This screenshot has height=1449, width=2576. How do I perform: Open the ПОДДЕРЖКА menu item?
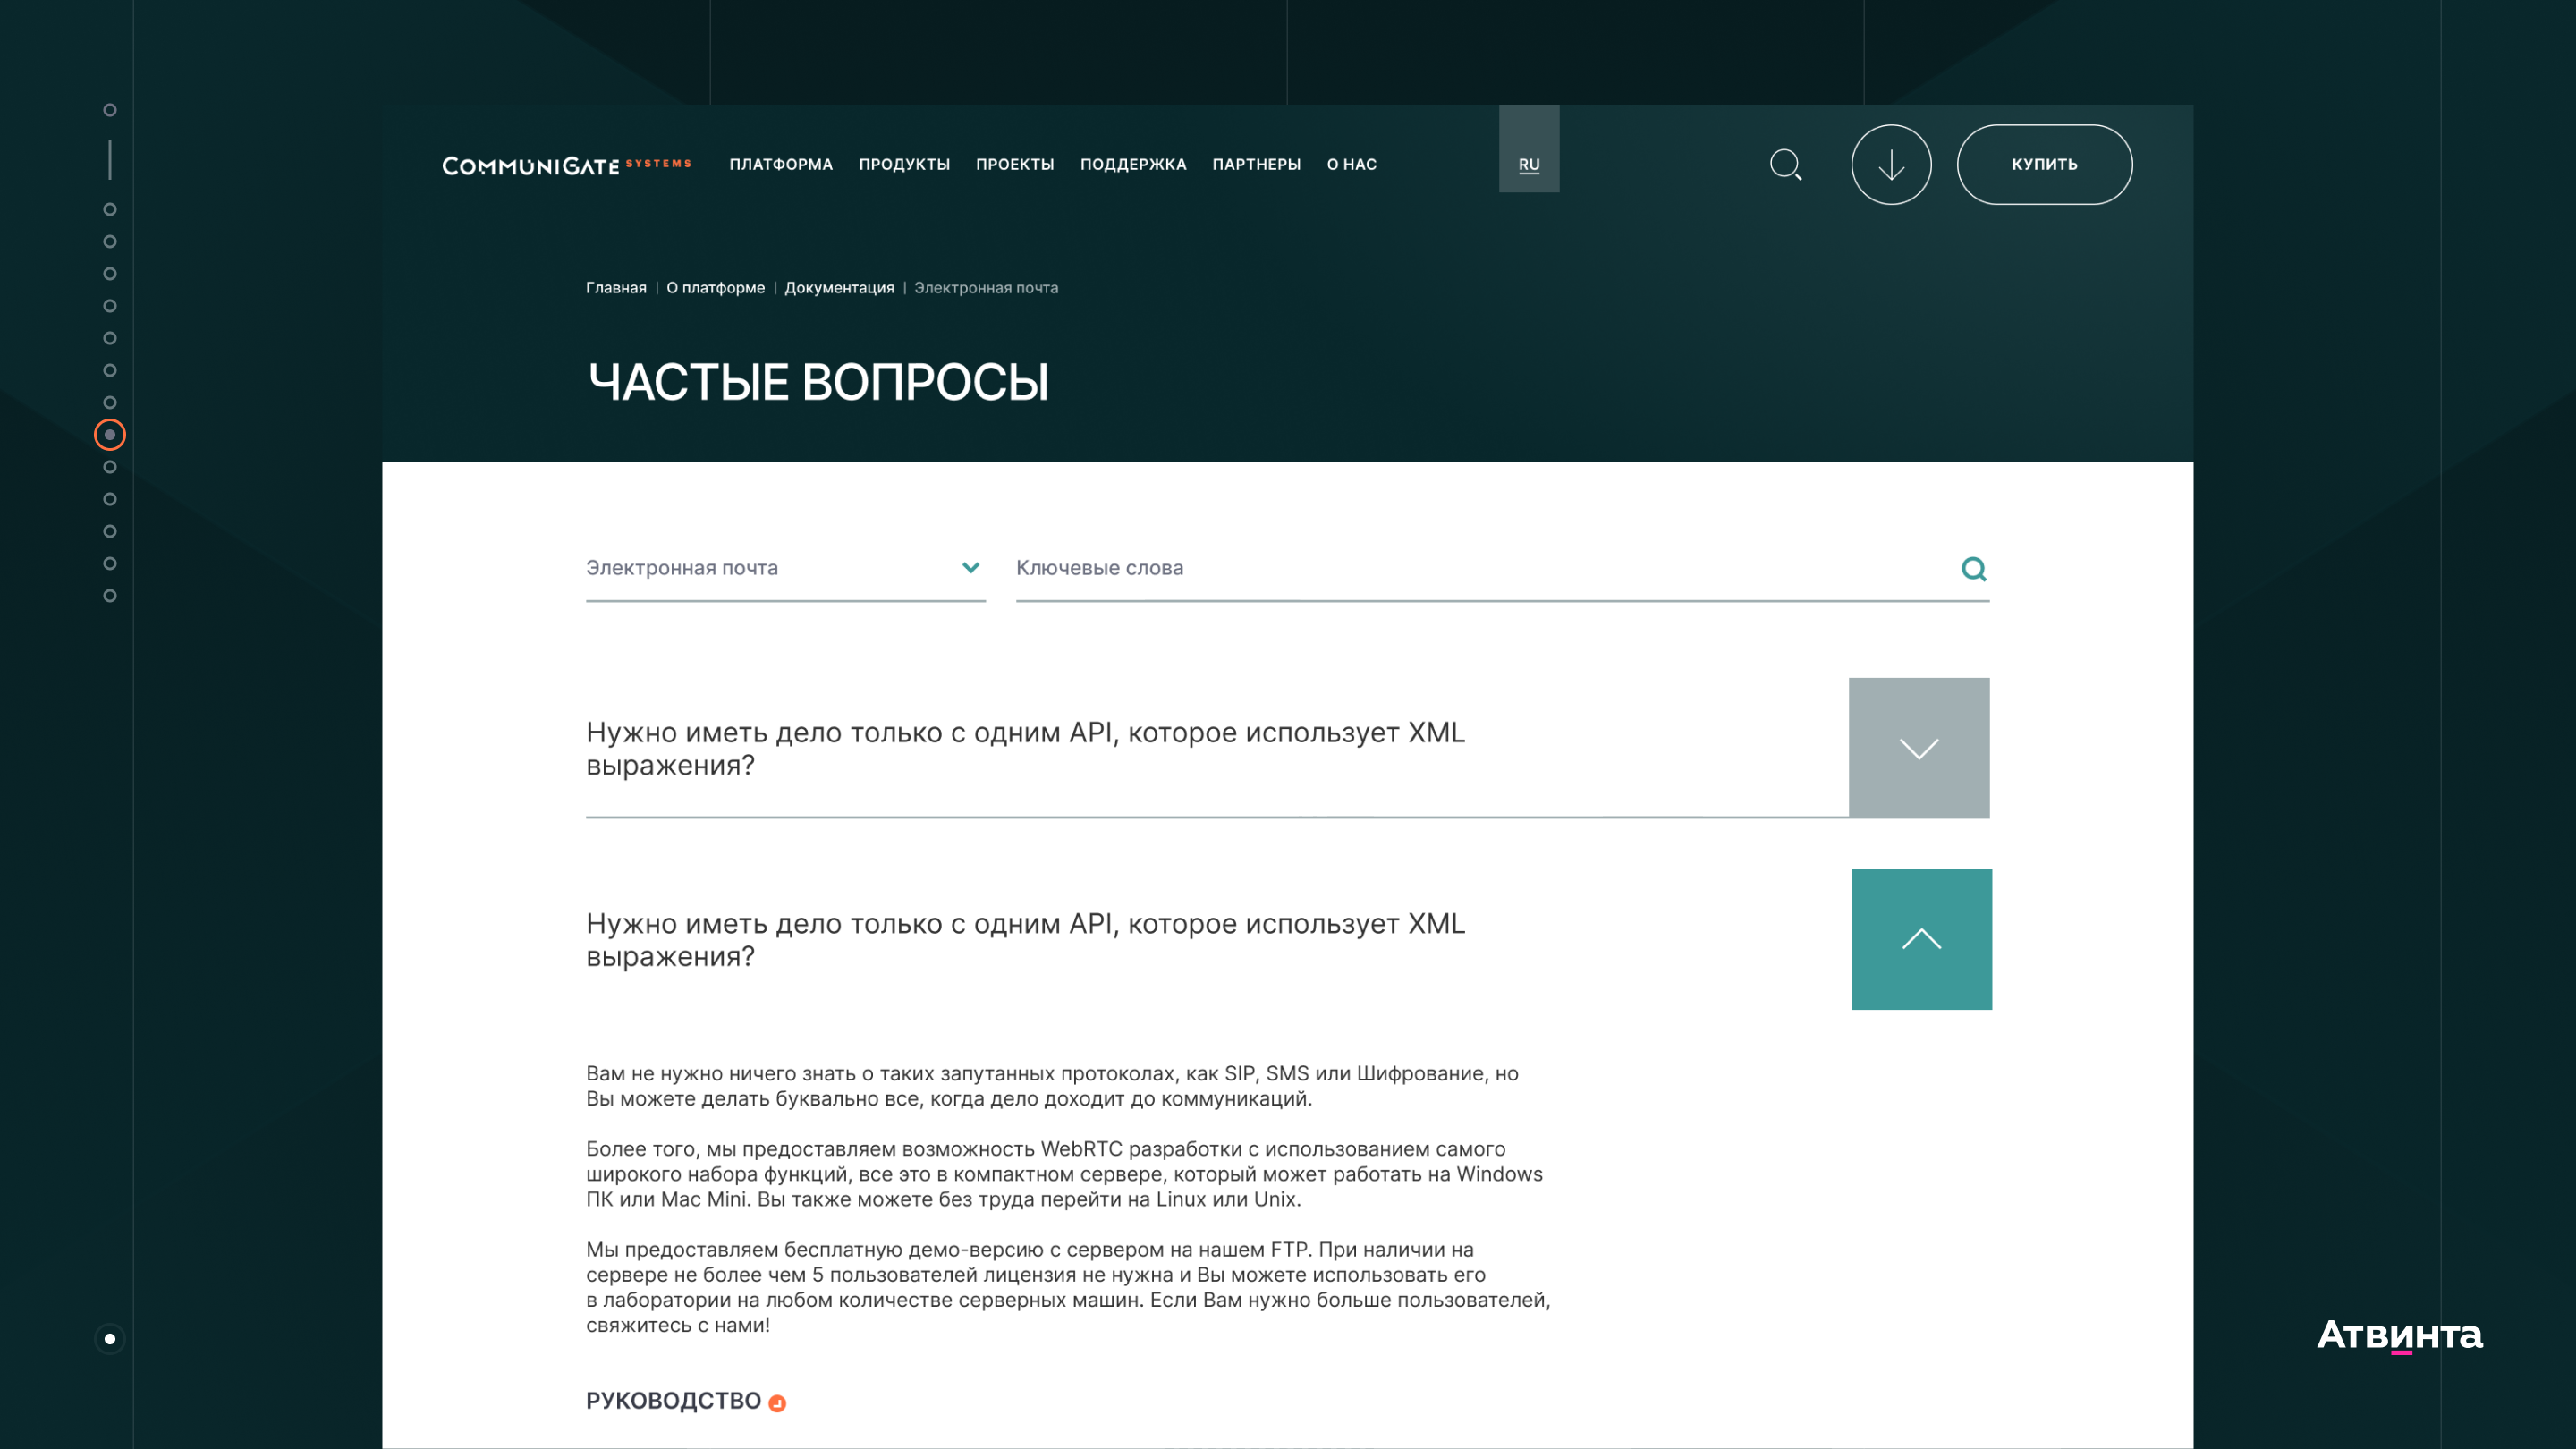(x=1132, y=164)
